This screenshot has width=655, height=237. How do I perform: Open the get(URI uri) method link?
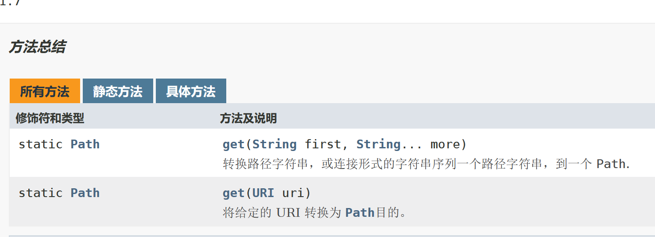pyautogui.click(x=233, y=193)
